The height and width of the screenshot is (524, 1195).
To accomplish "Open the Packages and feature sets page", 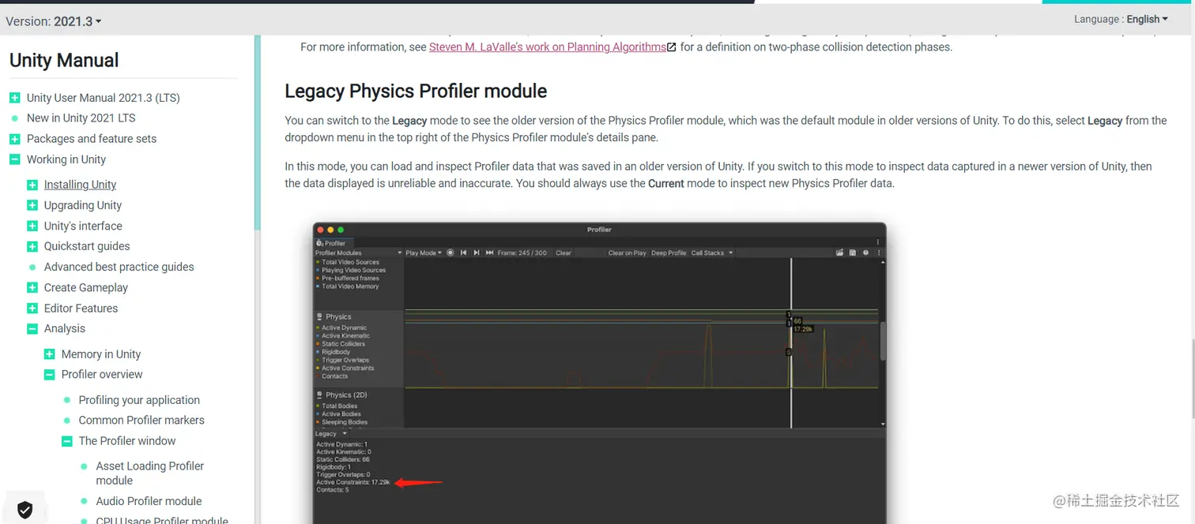I will (x=92, y=139).
